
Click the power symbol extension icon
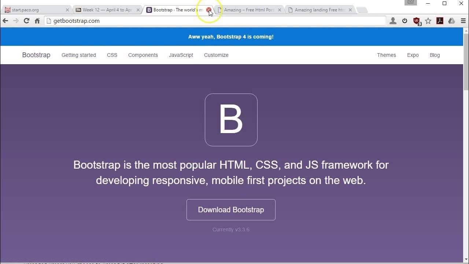tap(405, 21)
